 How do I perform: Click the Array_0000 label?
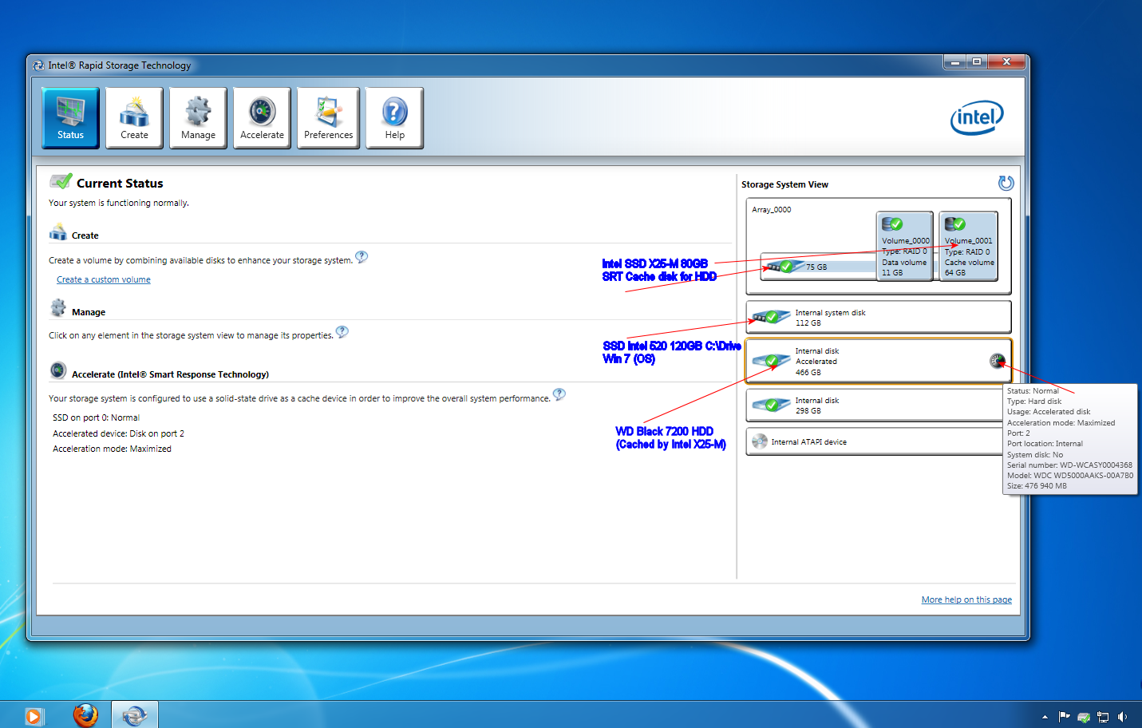771,210
